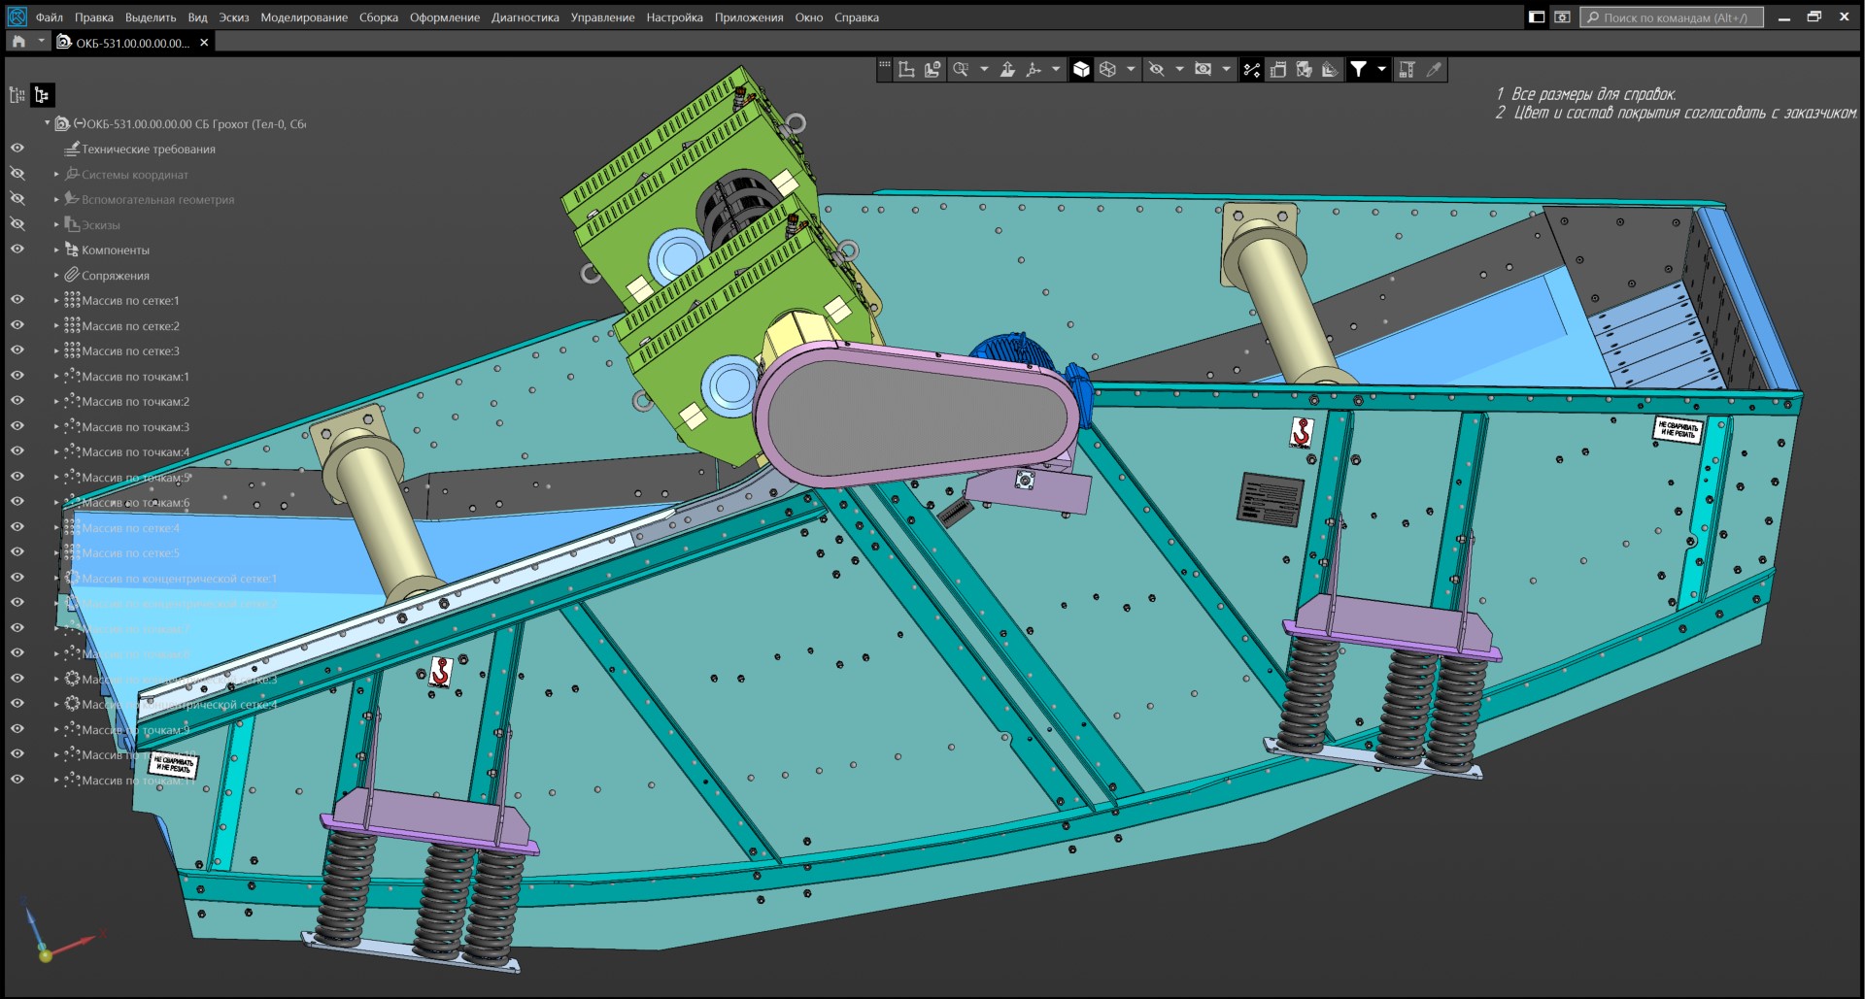Switch to wireframe cube display mode
This screenshot has height=999, width=1865.
tap(1107, 69)
